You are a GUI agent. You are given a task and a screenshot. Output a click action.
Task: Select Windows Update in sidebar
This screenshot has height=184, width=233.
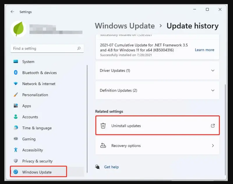tap(47, 172)
